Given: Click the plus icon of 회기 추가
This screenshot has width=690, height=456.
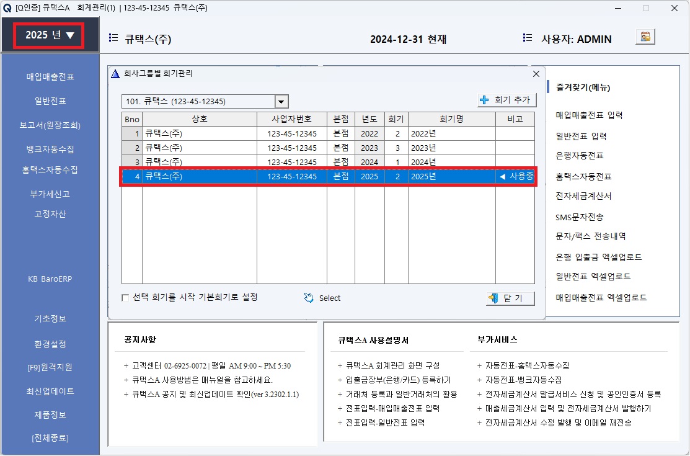Looking at the screenshot, I should 485,100.
